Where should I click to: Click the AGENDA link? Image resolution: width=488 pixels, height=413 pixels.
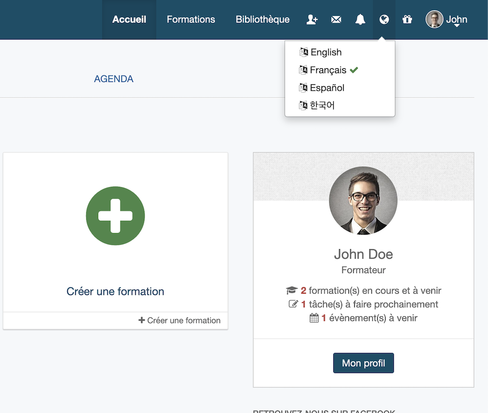[x=114, y=79]
